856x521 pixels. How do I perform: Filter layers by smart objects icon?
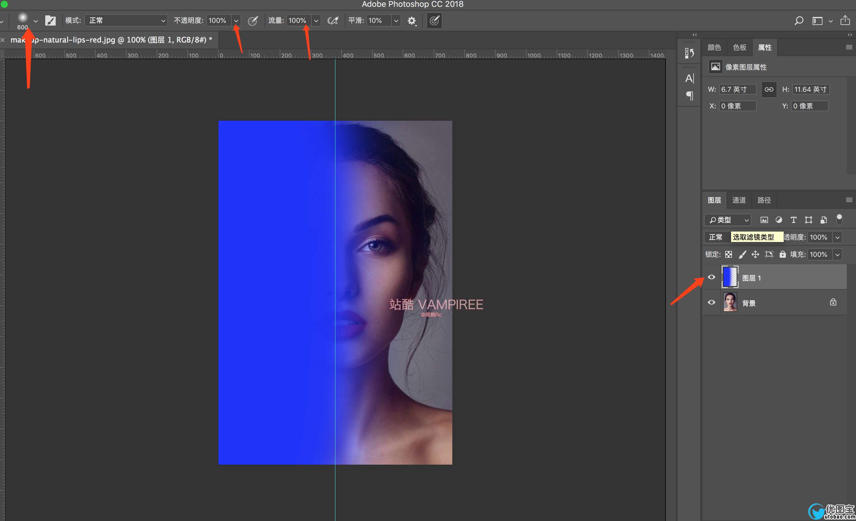pyautogui.click(x=823, y=220)
